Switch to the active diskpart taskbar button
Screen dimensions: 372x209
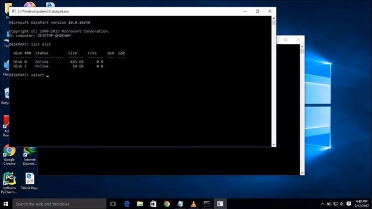(220, 204)
